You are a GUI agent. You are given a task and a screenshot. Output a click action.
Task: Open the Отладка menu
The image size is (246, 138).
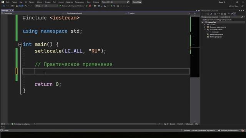(47, 2)
